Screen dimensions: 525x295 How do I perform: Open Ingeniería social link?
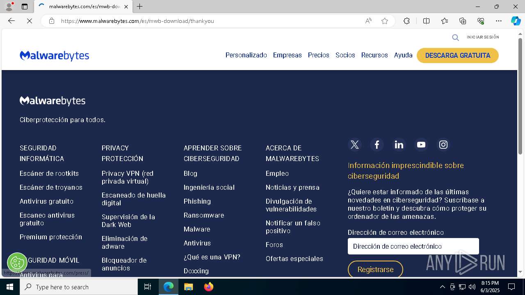pos(209,187)
